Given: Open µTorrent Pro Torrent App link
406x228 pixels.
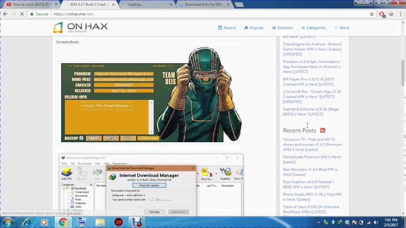Looking at the screenshot, I should pos(312,97).
